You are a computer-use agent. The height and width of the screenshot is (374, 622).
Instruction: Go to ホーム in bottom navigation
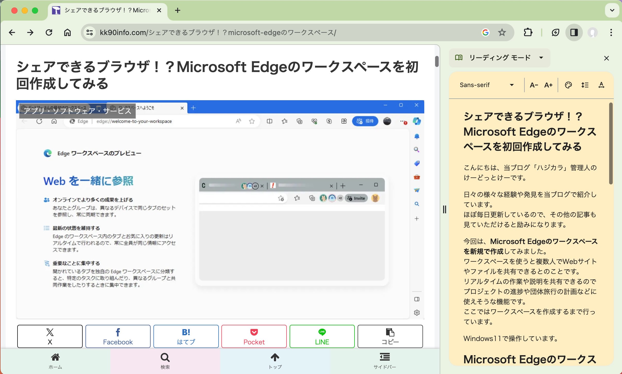coord(55,361)
